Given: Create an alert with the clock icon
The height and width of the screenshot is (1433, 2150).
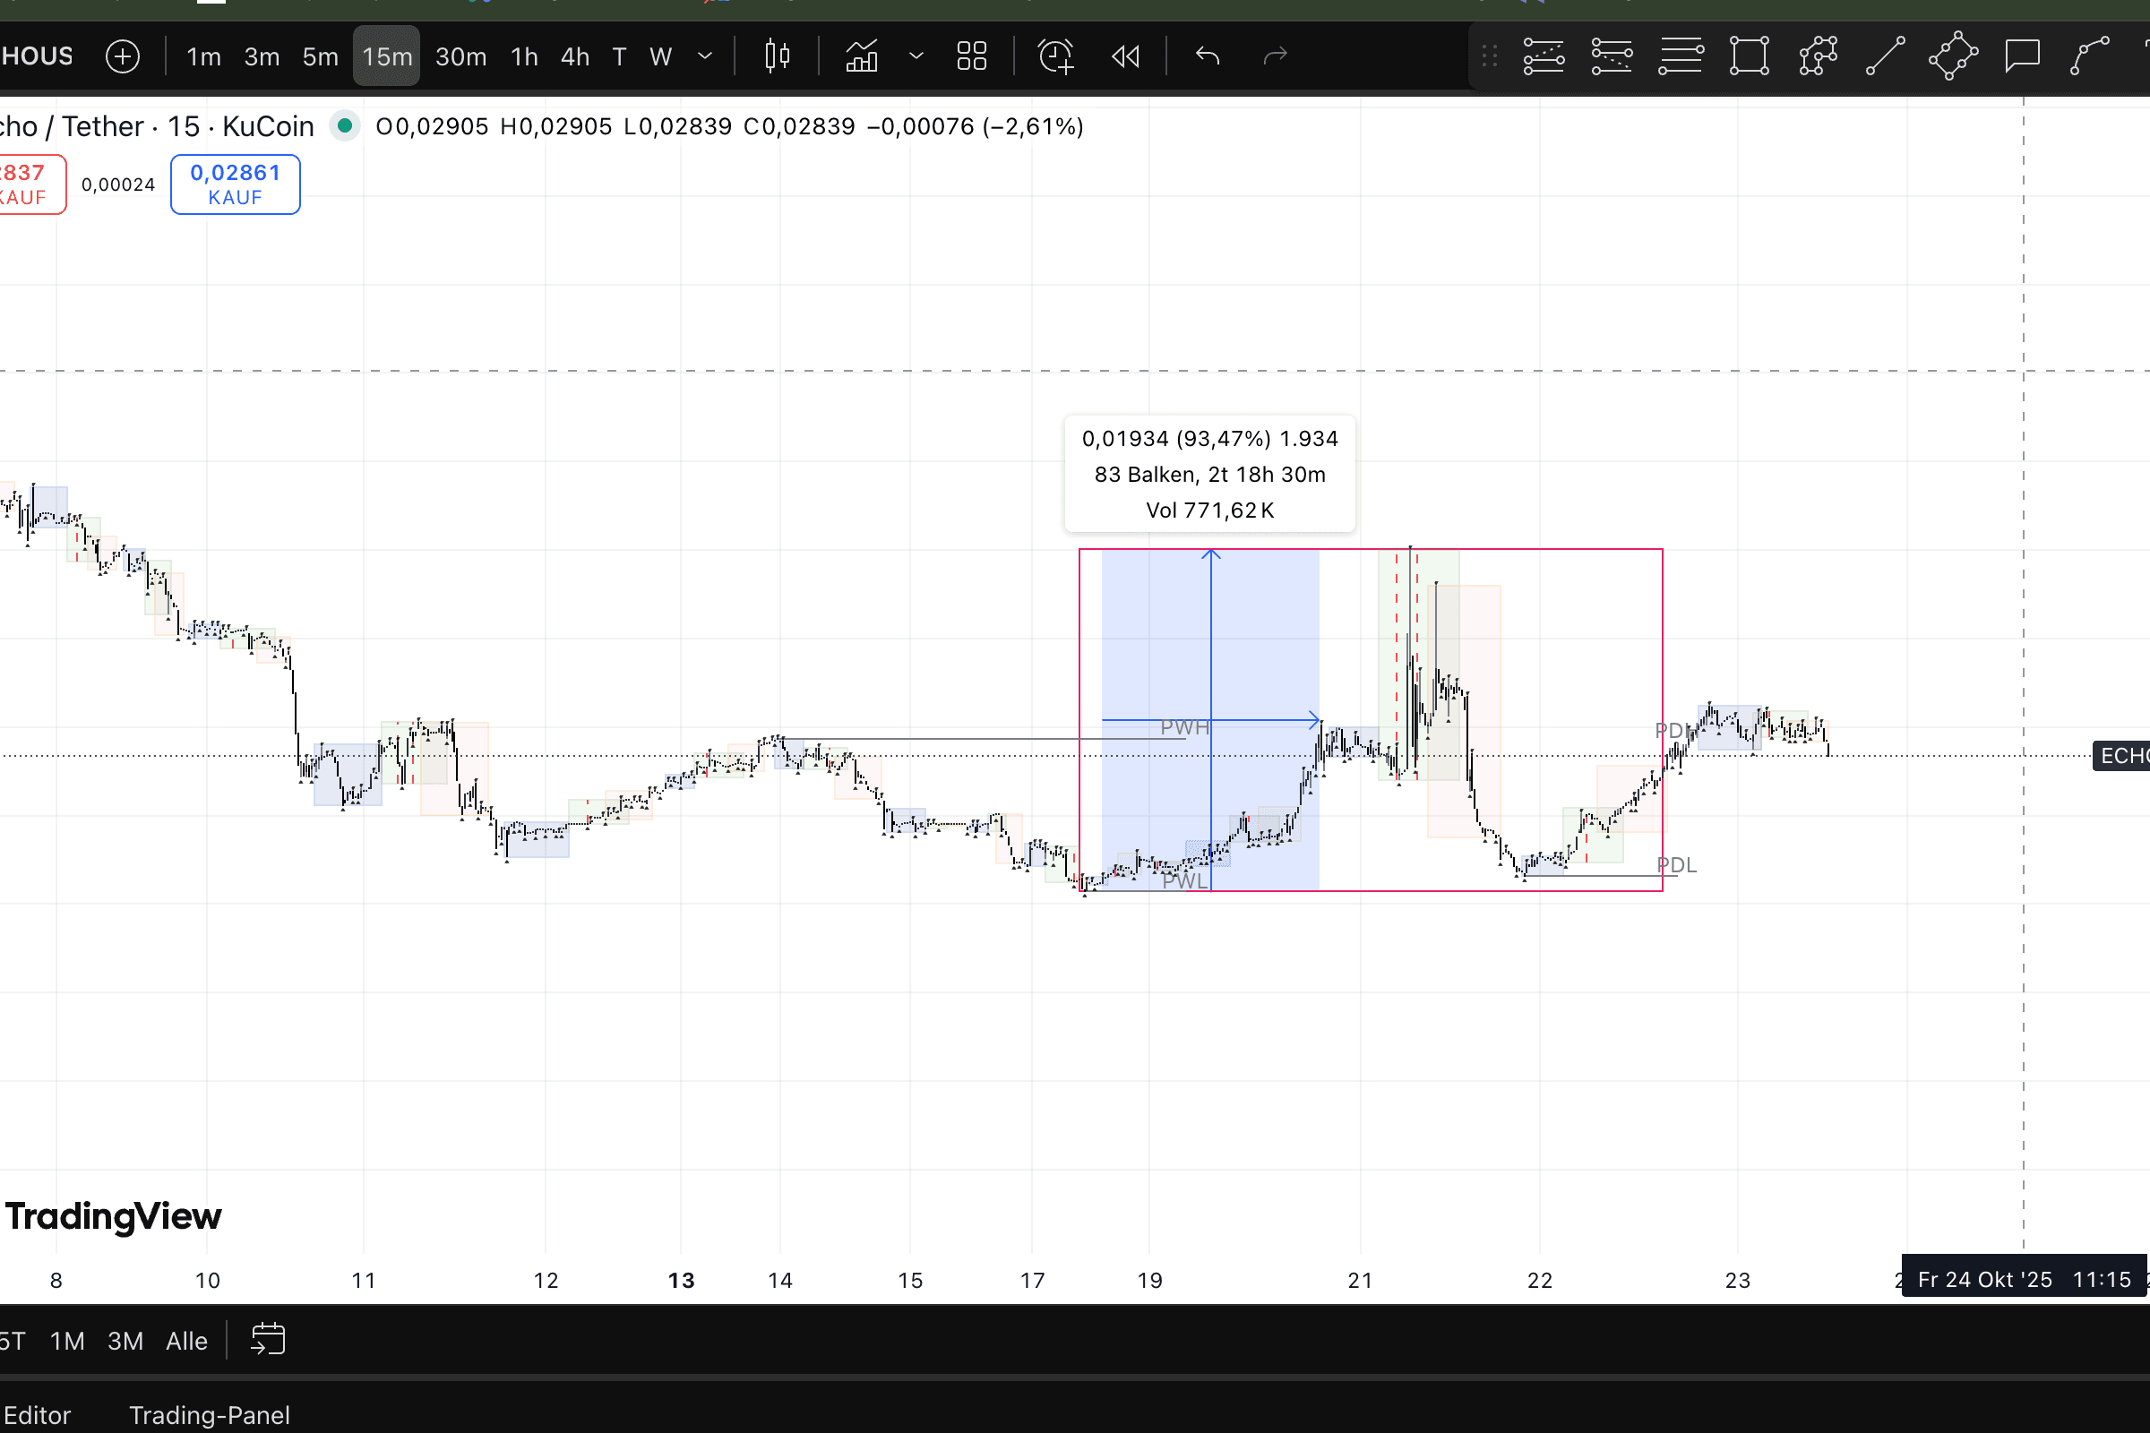Looking at the screenshot, I should click(x=1056, y=56).
